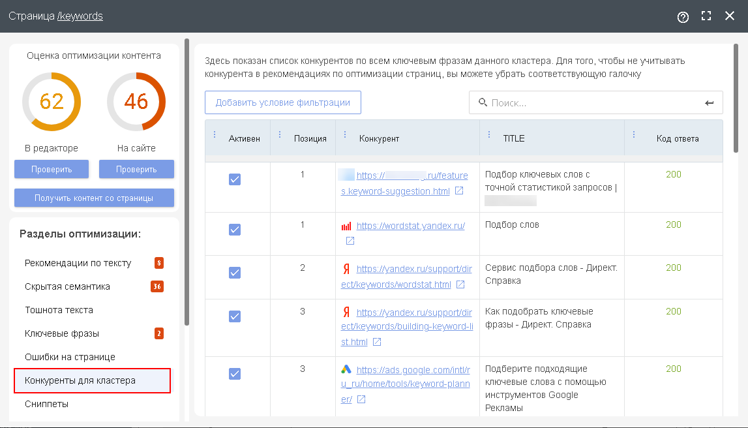Open the Скрытая семантика section
The width and height of the screenshot is (748, 428).
point(68,286)
